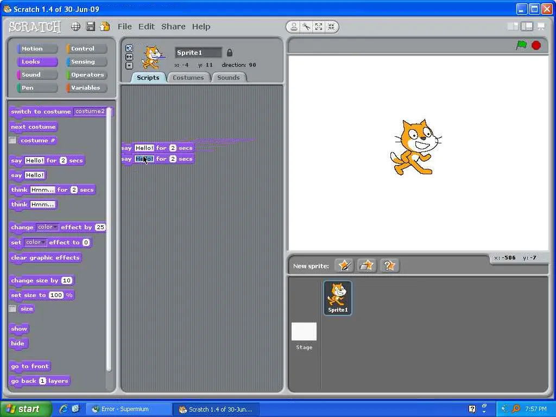Switch to Error - Supermium taskbar window

[129, 409]
